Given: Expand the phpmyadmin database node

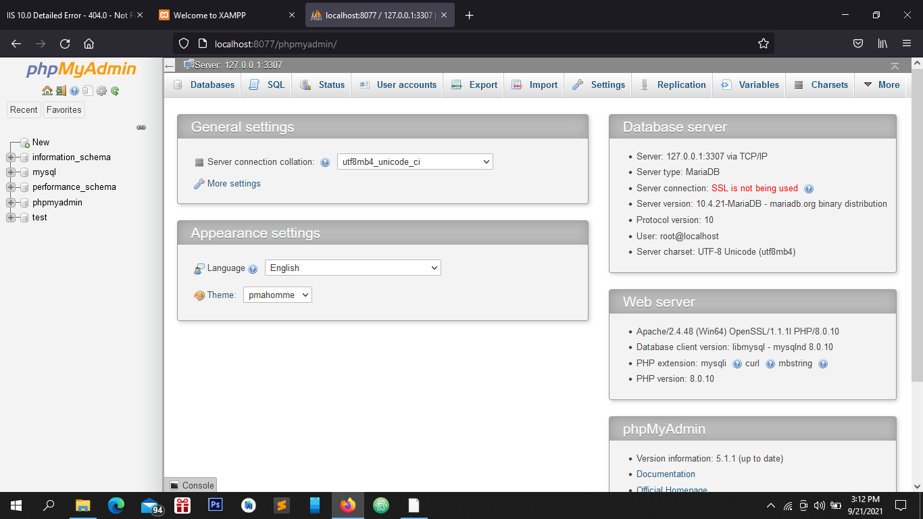Looking at the screenshot, I should (x=11, y=203).
